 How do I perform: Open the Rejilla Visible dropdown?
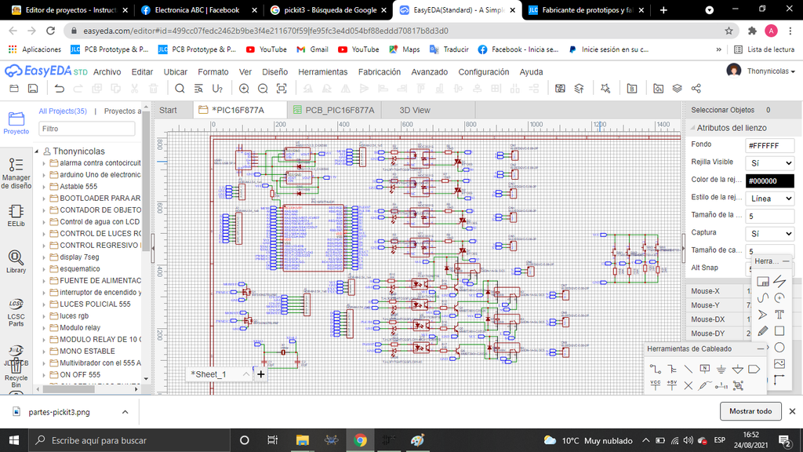coord(769,163)
